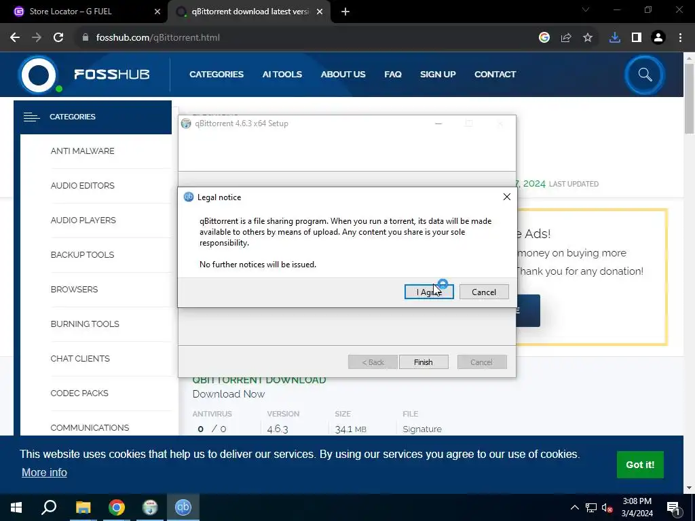The height and width of the screenshot is (521, 695).
Task: Open Chrome downloads icon
Action: click(614, 38)
